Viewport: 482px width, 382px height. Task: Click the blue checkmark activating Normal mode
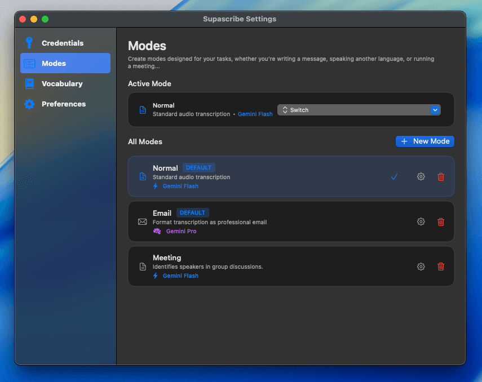tap(394, 176)
